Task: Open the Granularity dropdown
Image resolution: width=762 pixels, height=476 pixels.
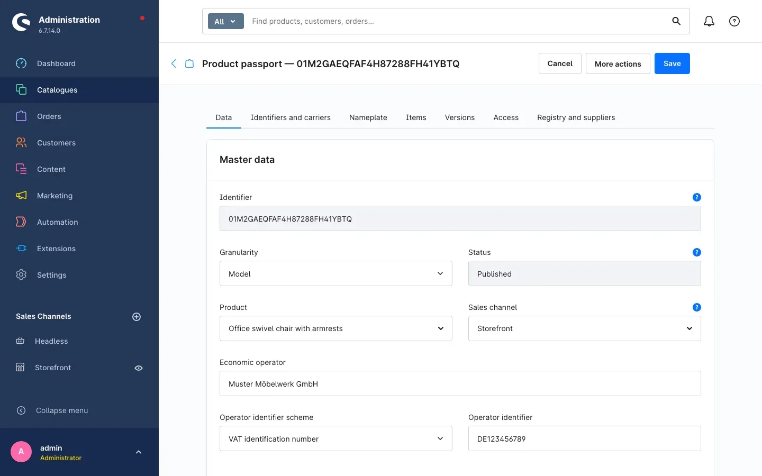Action: point(336,273)
